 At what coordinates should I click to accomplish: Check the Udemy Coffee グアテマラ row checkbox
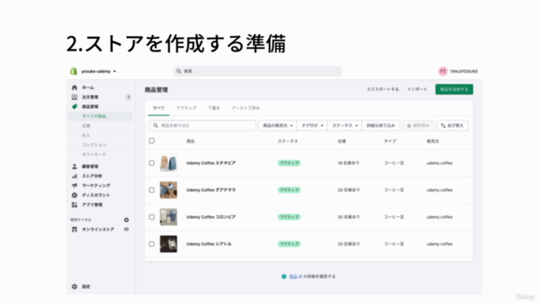point(151,190)
